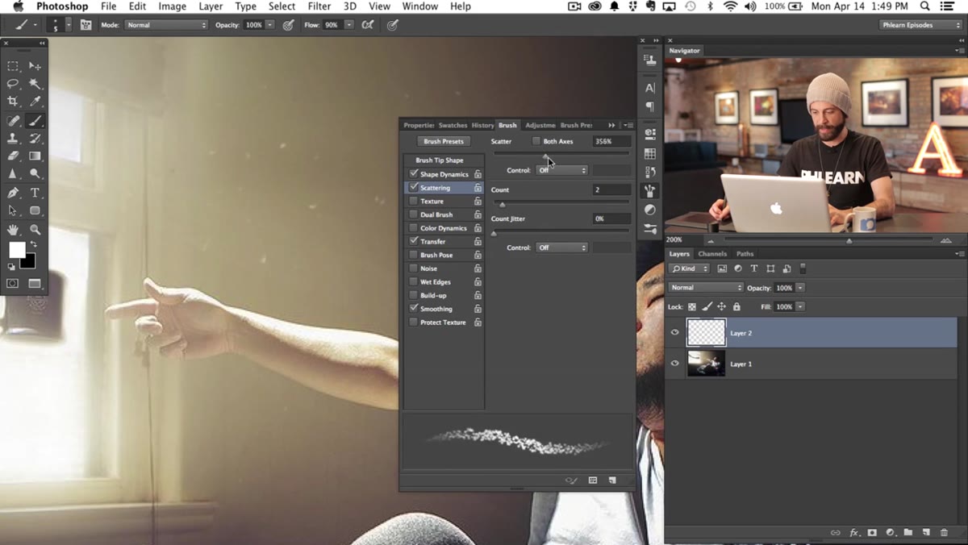Screen dimensions: 968x545
Task: Open Scatter Control dropdown
Action: point(561,170)
